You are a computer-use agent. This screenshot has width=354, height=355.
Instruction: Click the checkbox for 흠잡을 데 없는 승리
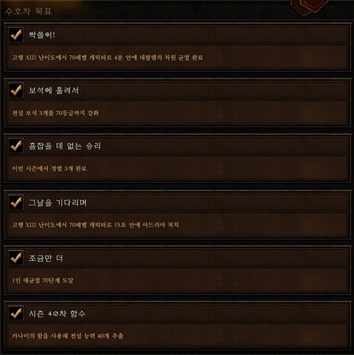(x=16, y=145)
